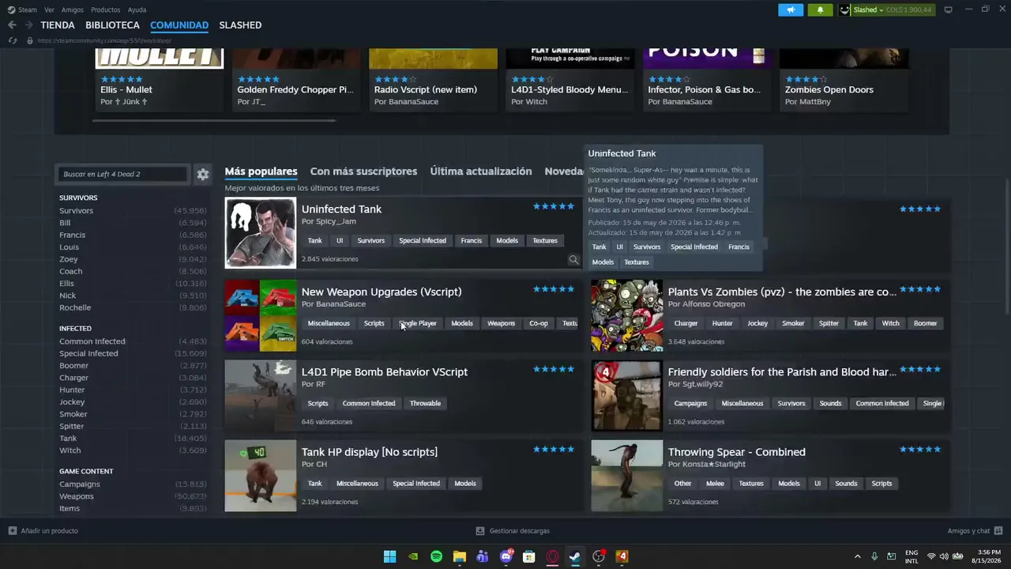Image resolution: width=1011 pixels, height=569 pixels.
Task: Switch to Última actualización tab
Action: 481,171
